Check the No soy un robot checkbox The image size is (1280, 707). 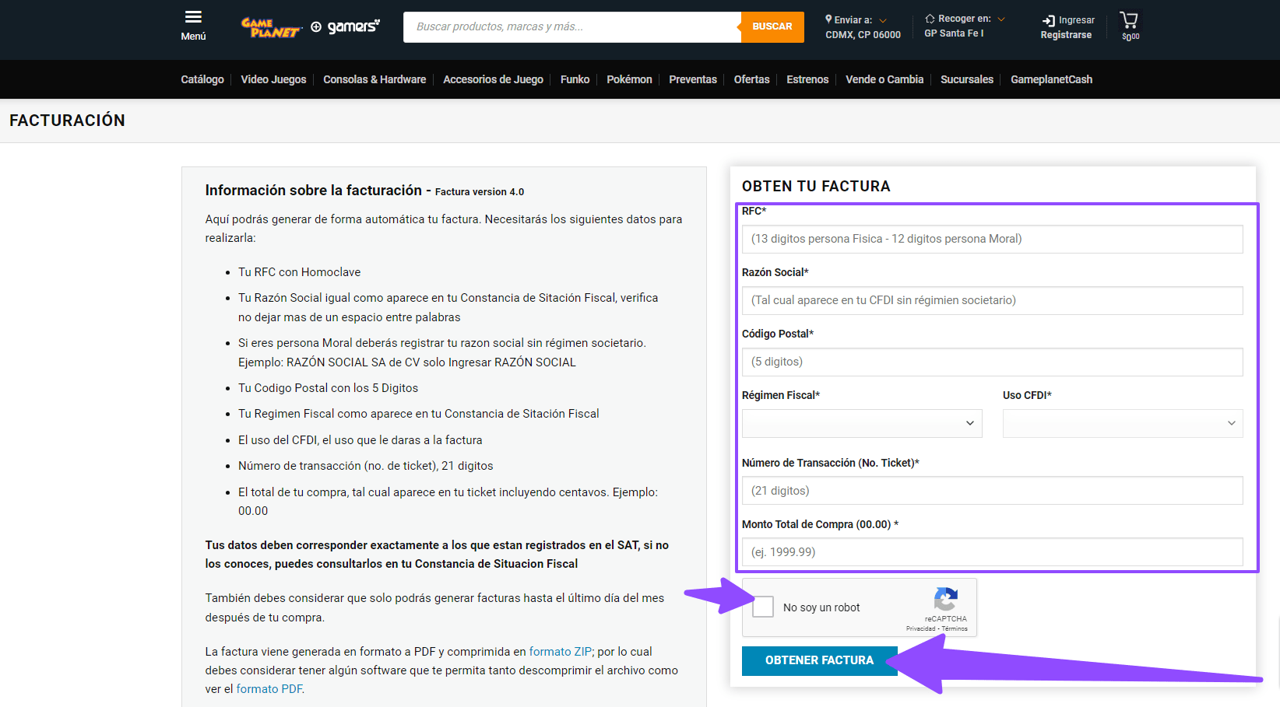tap(764, 607)
